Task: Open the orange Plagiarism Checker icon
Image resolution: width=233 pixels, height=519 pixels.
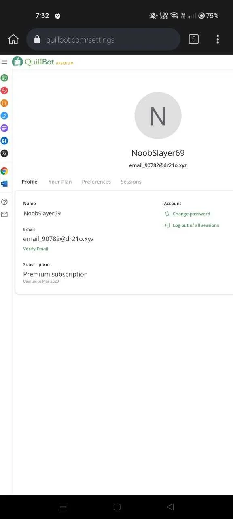Action: (4, 103)
